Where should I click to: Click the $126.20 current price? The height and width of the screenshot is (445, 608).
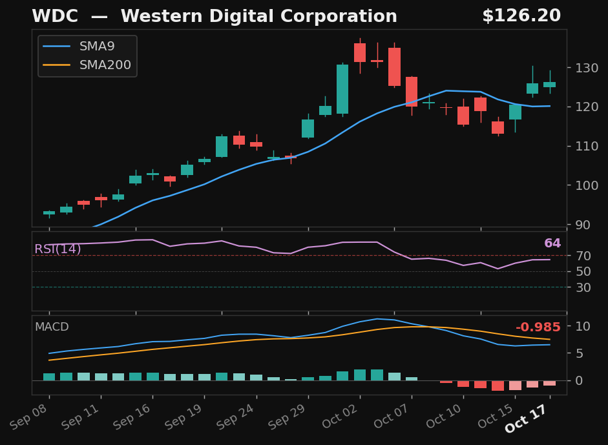[521, 16]
